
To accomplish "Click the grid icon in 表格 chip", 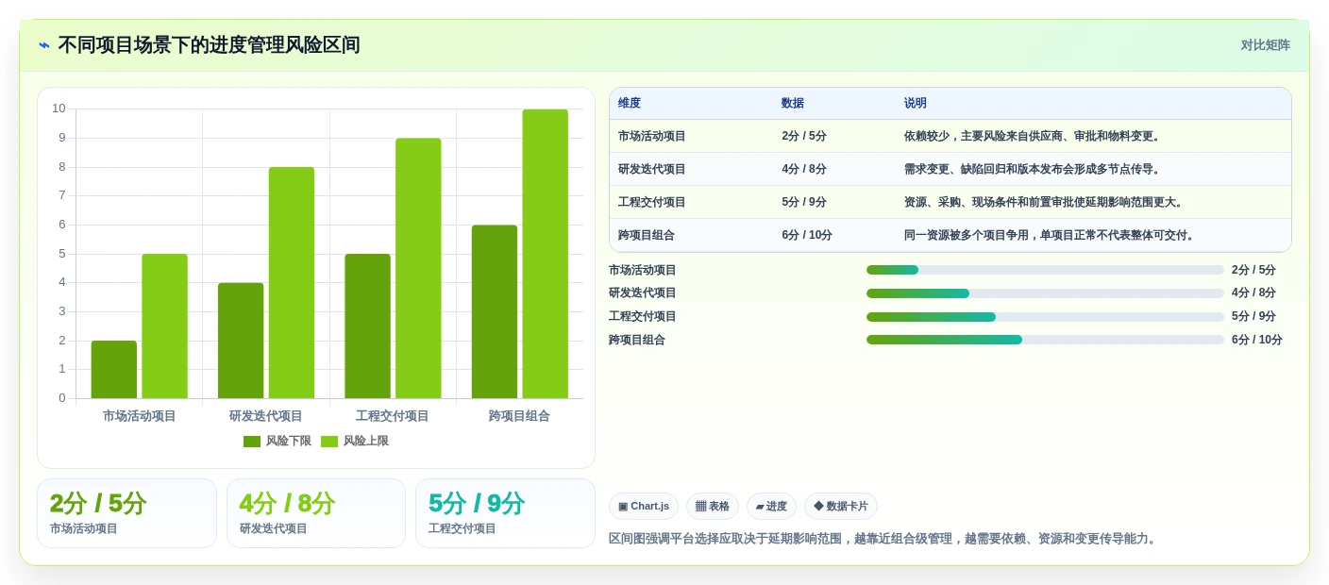I will coord(701,507).
